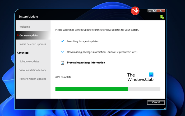The image size is (185, 116).
Task: Click 'Processing package information' text
Action: point(86,63)
